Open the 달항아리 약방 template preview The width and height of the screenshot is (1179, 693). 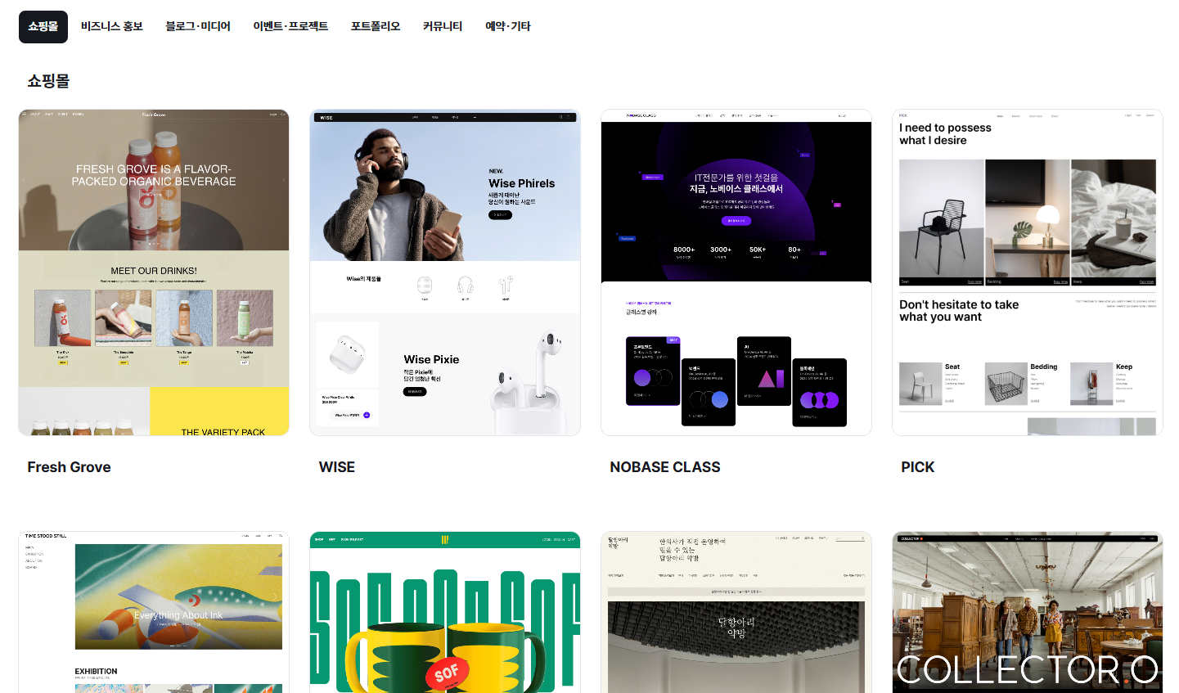736,612
